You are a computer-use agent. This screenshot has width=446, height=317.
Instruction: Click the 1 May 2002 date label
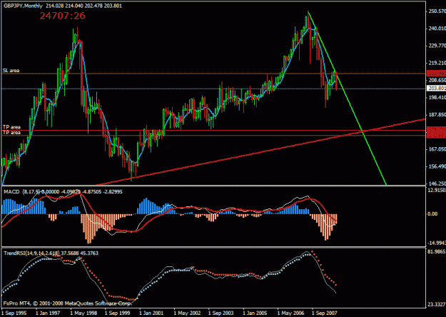(x=187, y=313)
